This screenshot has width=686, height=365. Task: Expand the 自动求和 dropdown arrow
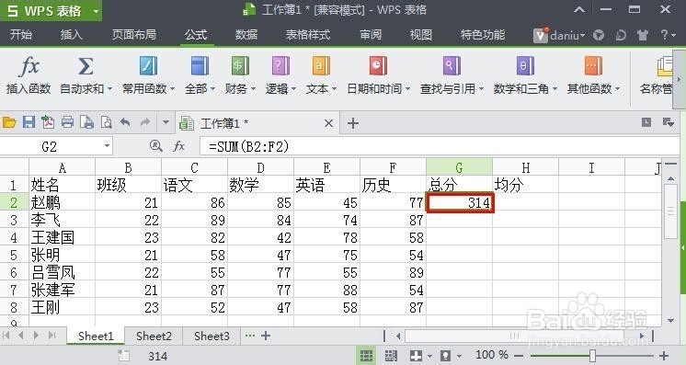point(109,89)
